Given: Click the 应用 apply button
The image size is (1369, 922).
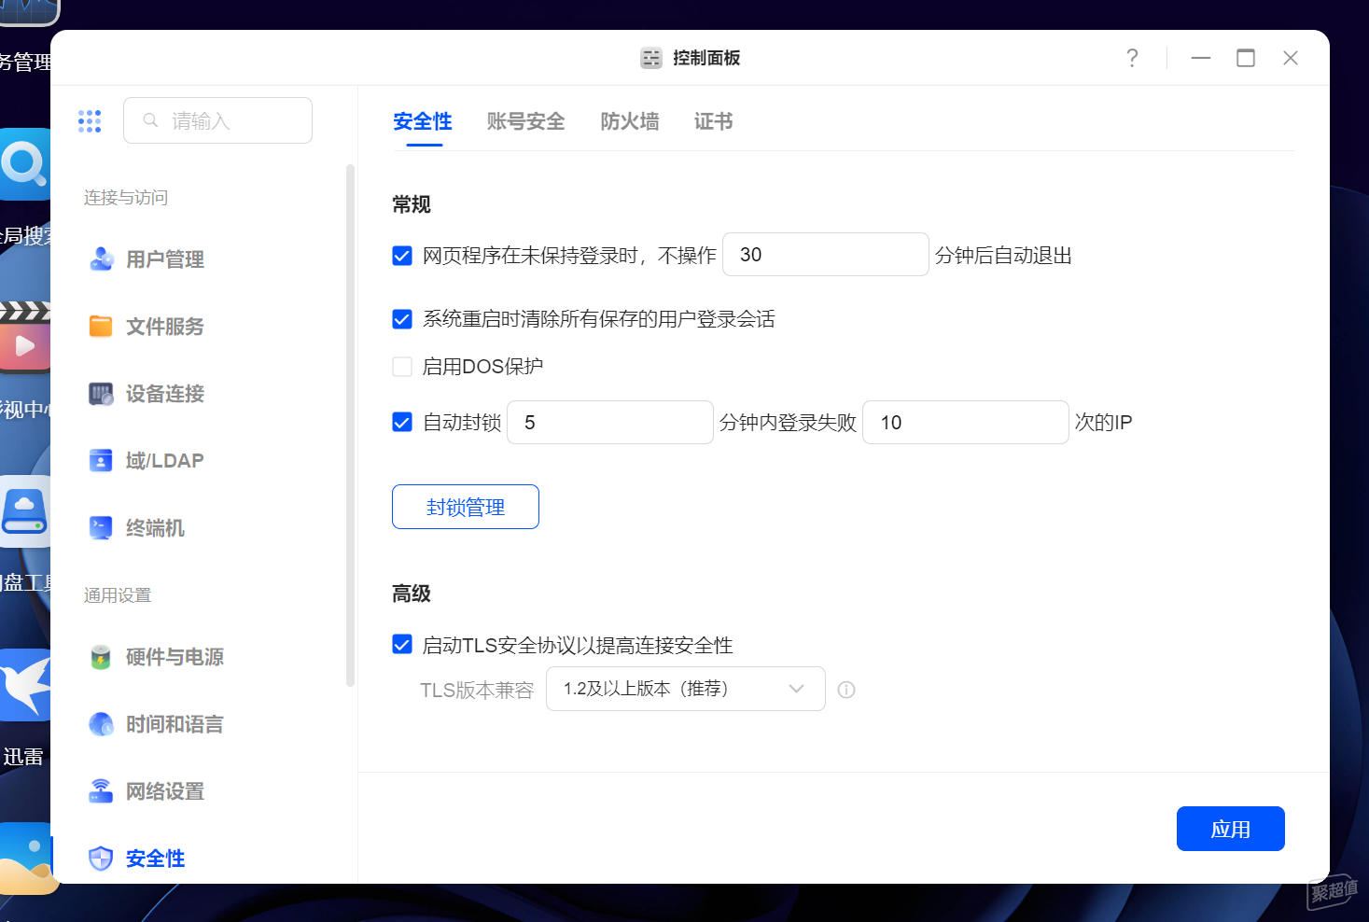Looking at the screenshot, I should click(1231, 829).
